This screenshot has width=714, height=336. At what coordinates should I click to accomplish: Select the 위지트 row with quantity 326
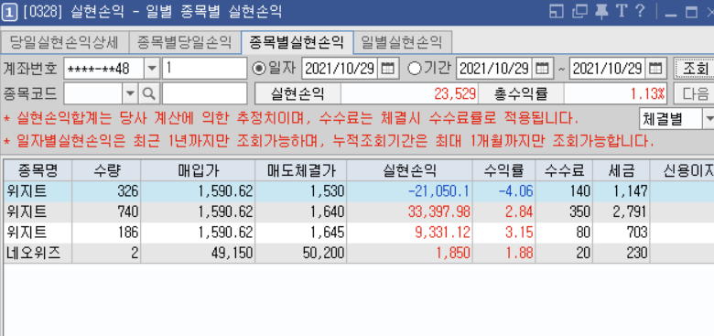coord(359,191)
